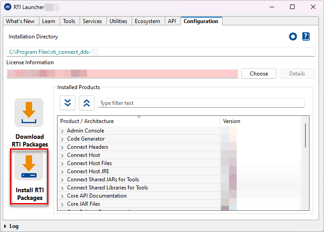324x232 pixels.
Task: Open the help book icon
Action: coord(306,37)
